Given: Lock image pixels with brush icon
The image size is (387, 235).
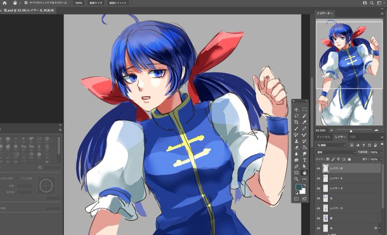Looking at the screenshot, I should 333,160.
